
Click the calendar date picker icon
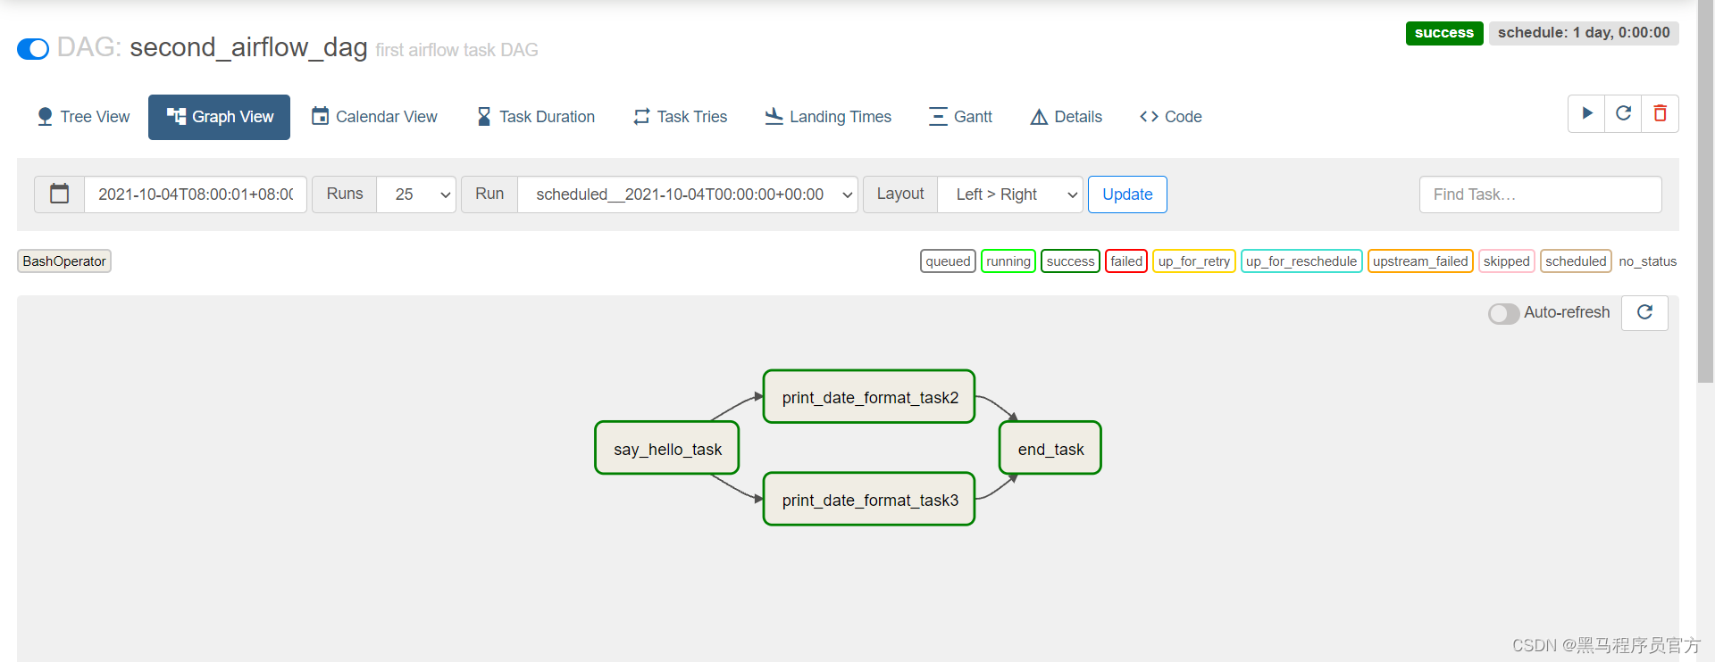(60, 194)
